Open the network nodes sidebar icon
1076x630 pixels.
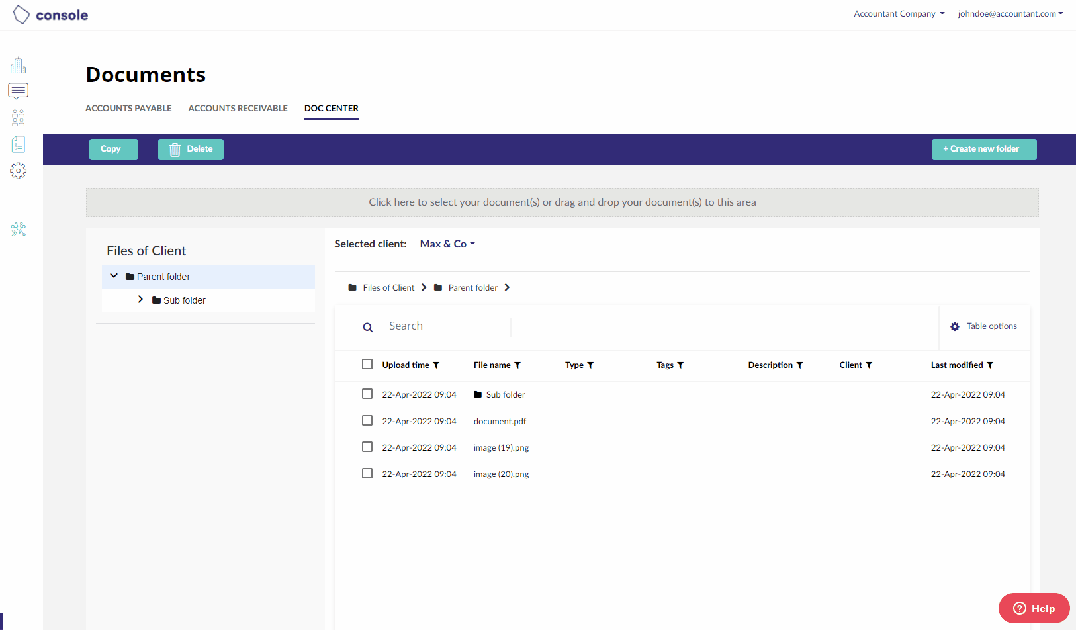click(x=19, y=229)
